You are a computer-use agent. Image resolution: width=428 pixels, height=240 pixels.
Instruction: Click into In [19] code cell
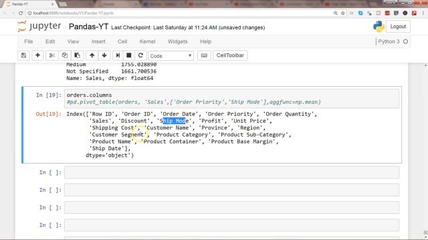pos(231,99)
